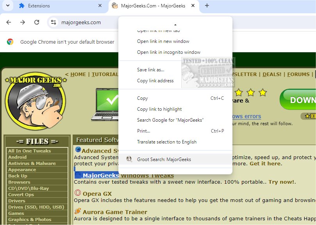Choose Open link in incognito window
This screenshot has width=316, height=225.
click(175, 52)
